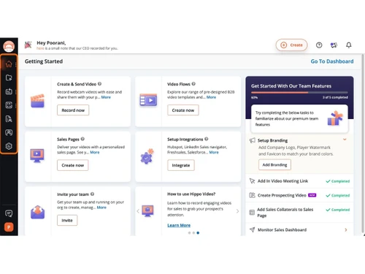Select the Setup Branding task heading

tap(272, 140)
